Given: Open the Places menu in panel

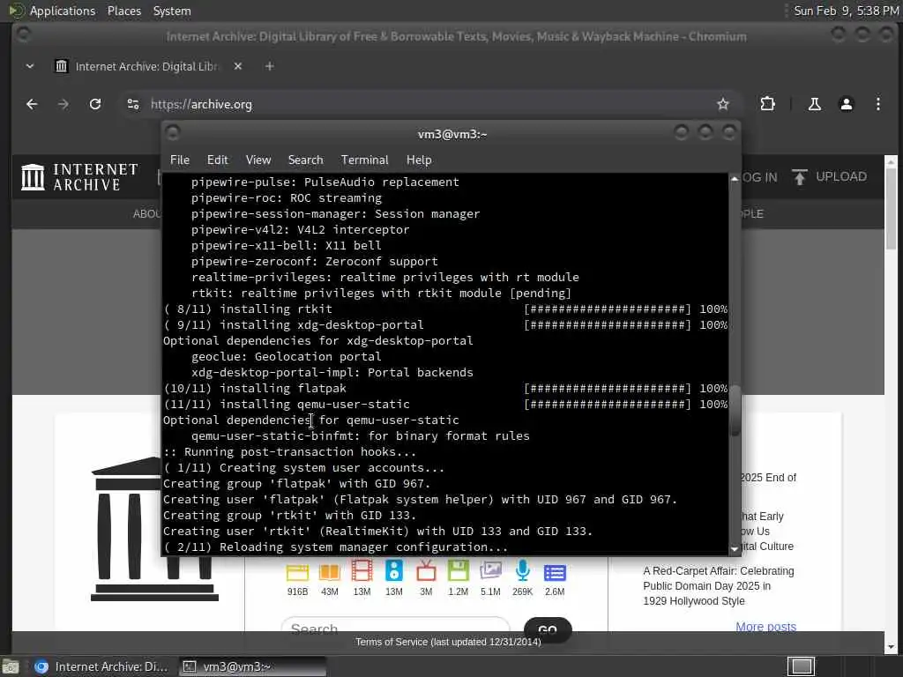Looking at the screenshot, I should (x=124, y=11).
